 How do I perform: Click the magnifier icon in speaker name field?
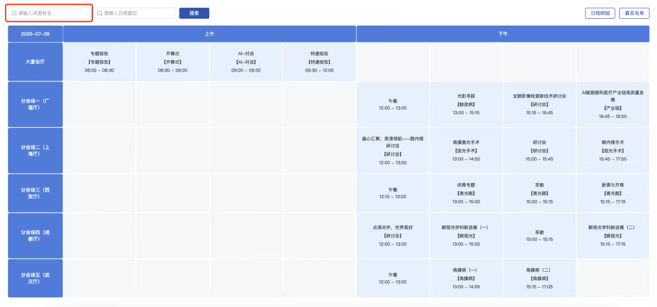(14, 13)
